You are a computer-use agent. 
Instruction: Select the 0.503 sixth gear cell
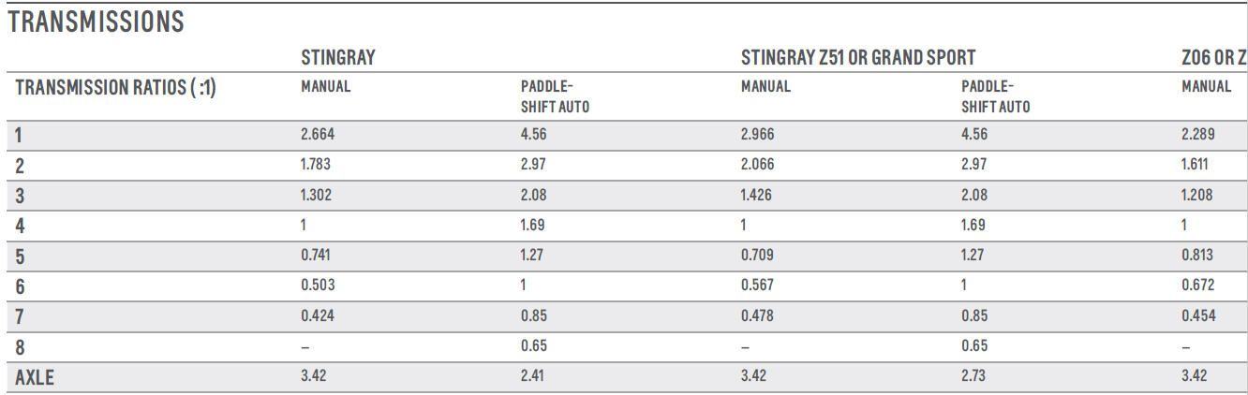(317, 285)
